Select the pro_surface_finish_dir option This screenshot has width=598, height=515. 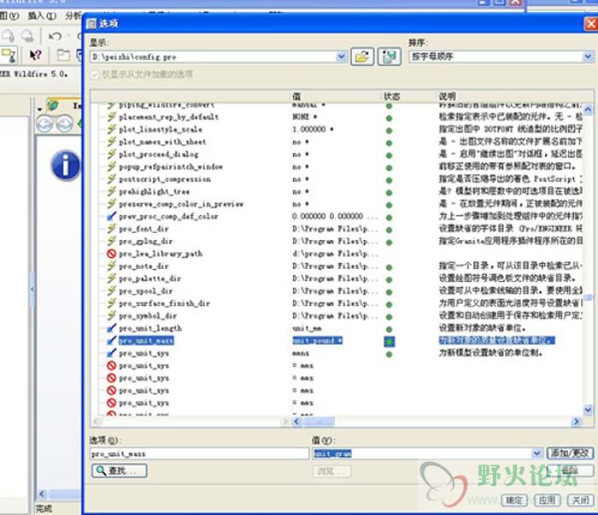pyautogui.click(x=164, y=303)
